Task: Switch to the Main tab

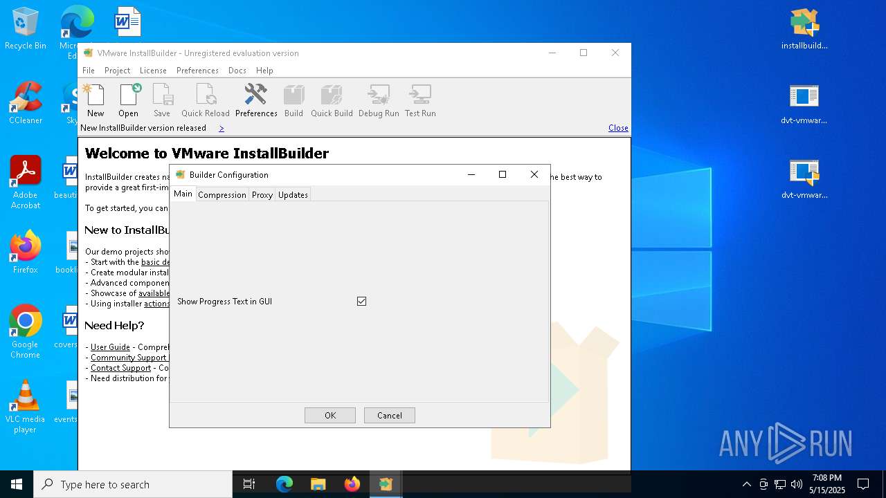Action: point(183,194)
